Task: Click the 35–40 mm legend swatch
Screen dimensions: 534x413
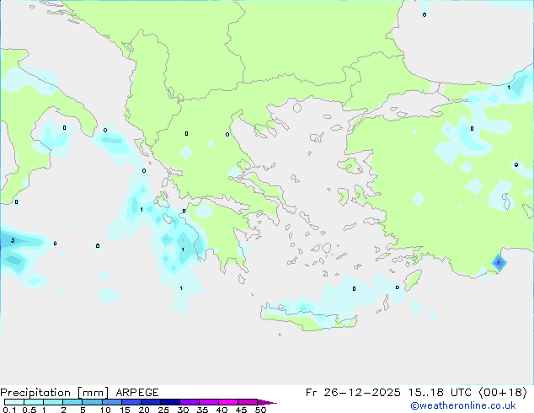Action: pos(208,402)
